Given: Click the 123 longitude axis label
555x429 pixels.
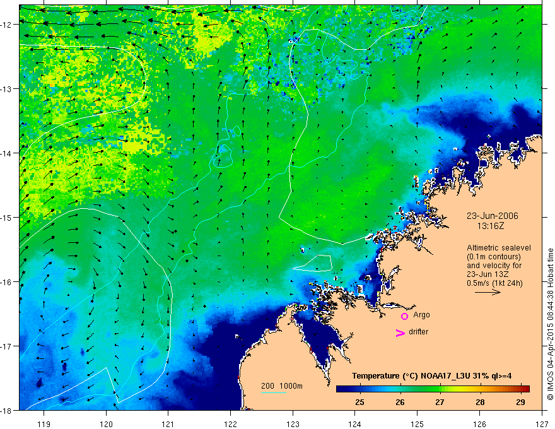Looking at the screenshot, I should pyautogui.click(x=293, y=424).
